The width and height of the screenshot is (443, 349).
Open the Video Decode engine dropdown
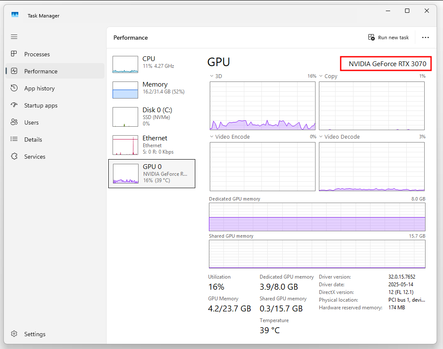pos(321,137)
